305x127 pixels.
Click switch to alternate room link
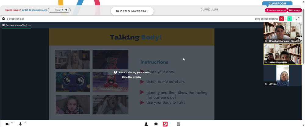(34, 10)
